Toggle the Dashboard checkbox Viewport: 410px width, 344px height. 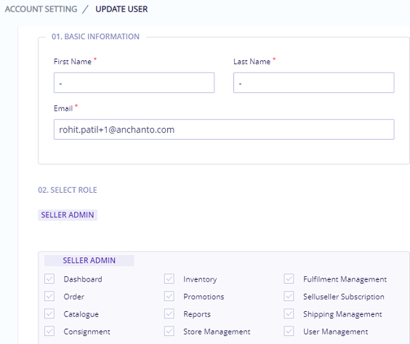pyautogui.click(x=49, y=279)
